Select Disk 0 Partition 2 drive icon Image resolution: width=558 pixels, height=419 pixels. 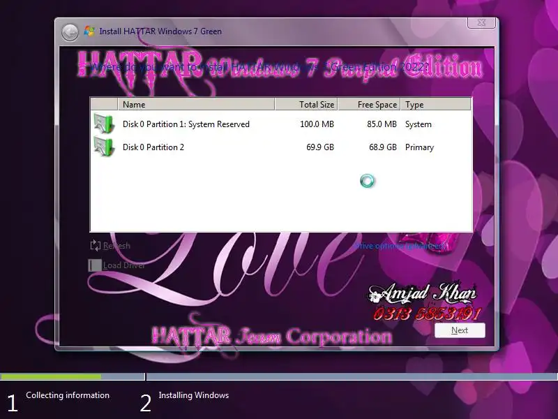104,147
